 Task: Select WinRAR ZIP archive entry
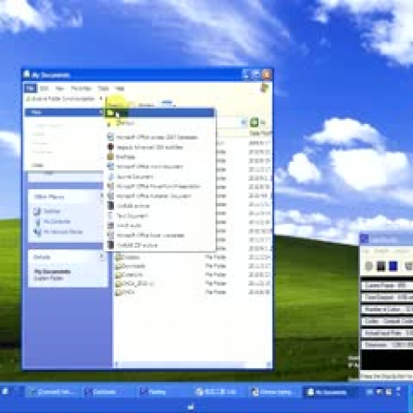159,244
